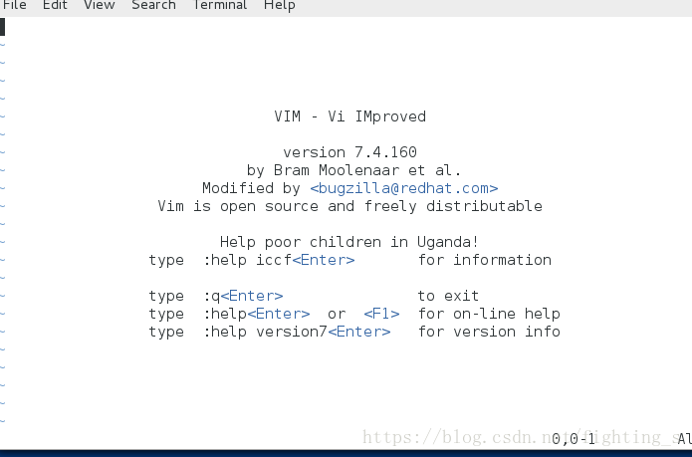Click the 'version 7.4.160' text
Screen dimensions: 692x457
[x=349, y=152]
